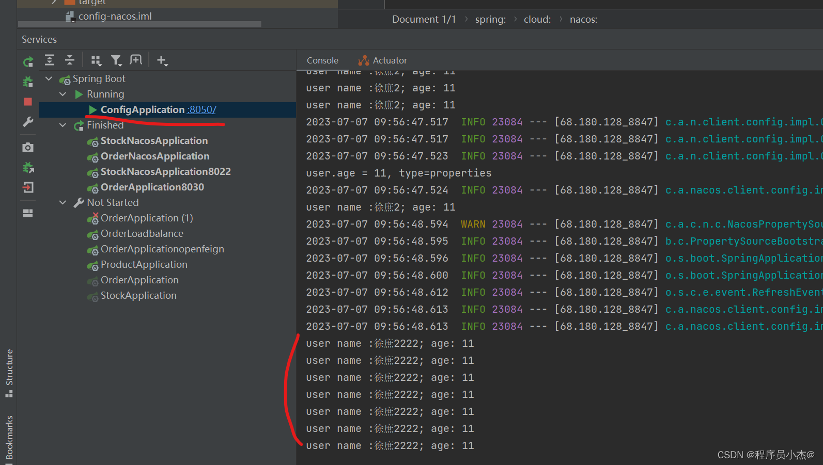Click the Spring icon beside ProductApplication
Screen dimensions: 823x465
point(93,265)
